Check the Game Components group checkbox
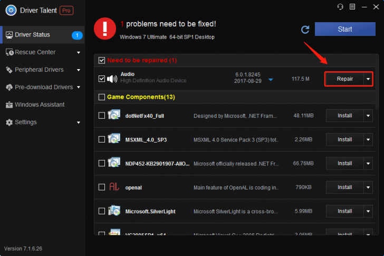384x256 pixels. 102,97
